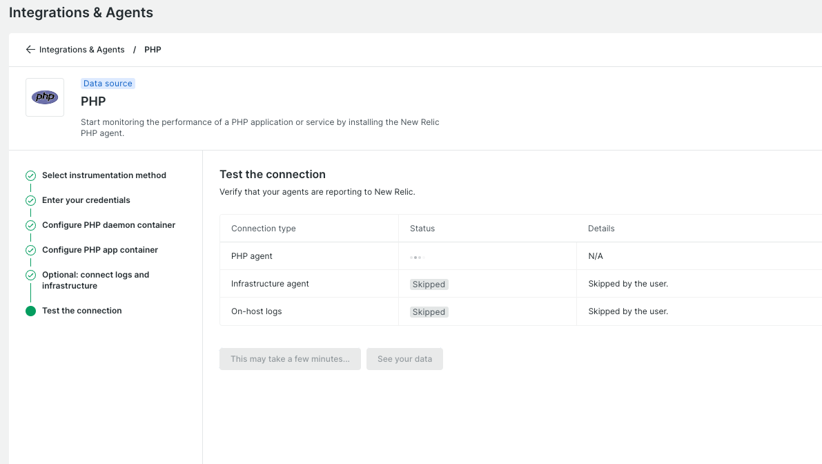The image size is (822, 464).
Task: Click the Data source tag
Action: [x=108, y=84]
